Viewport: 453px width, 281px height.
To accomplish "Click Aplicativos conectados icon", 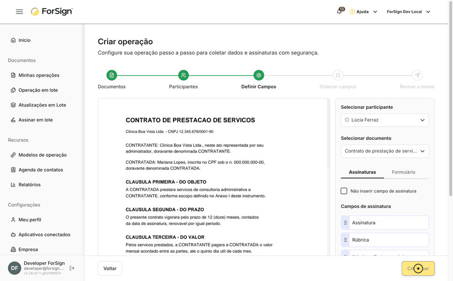I will (x=13, y=234).
